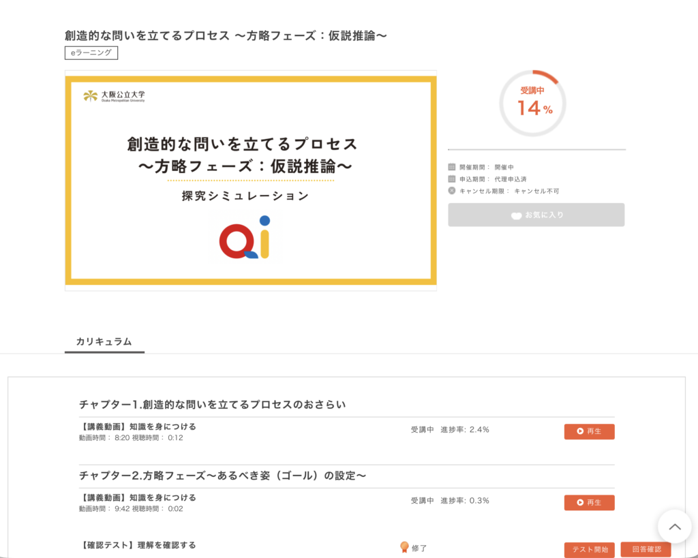
Task: Click the course title heading at the top
Action: click(x=226, y=35)
